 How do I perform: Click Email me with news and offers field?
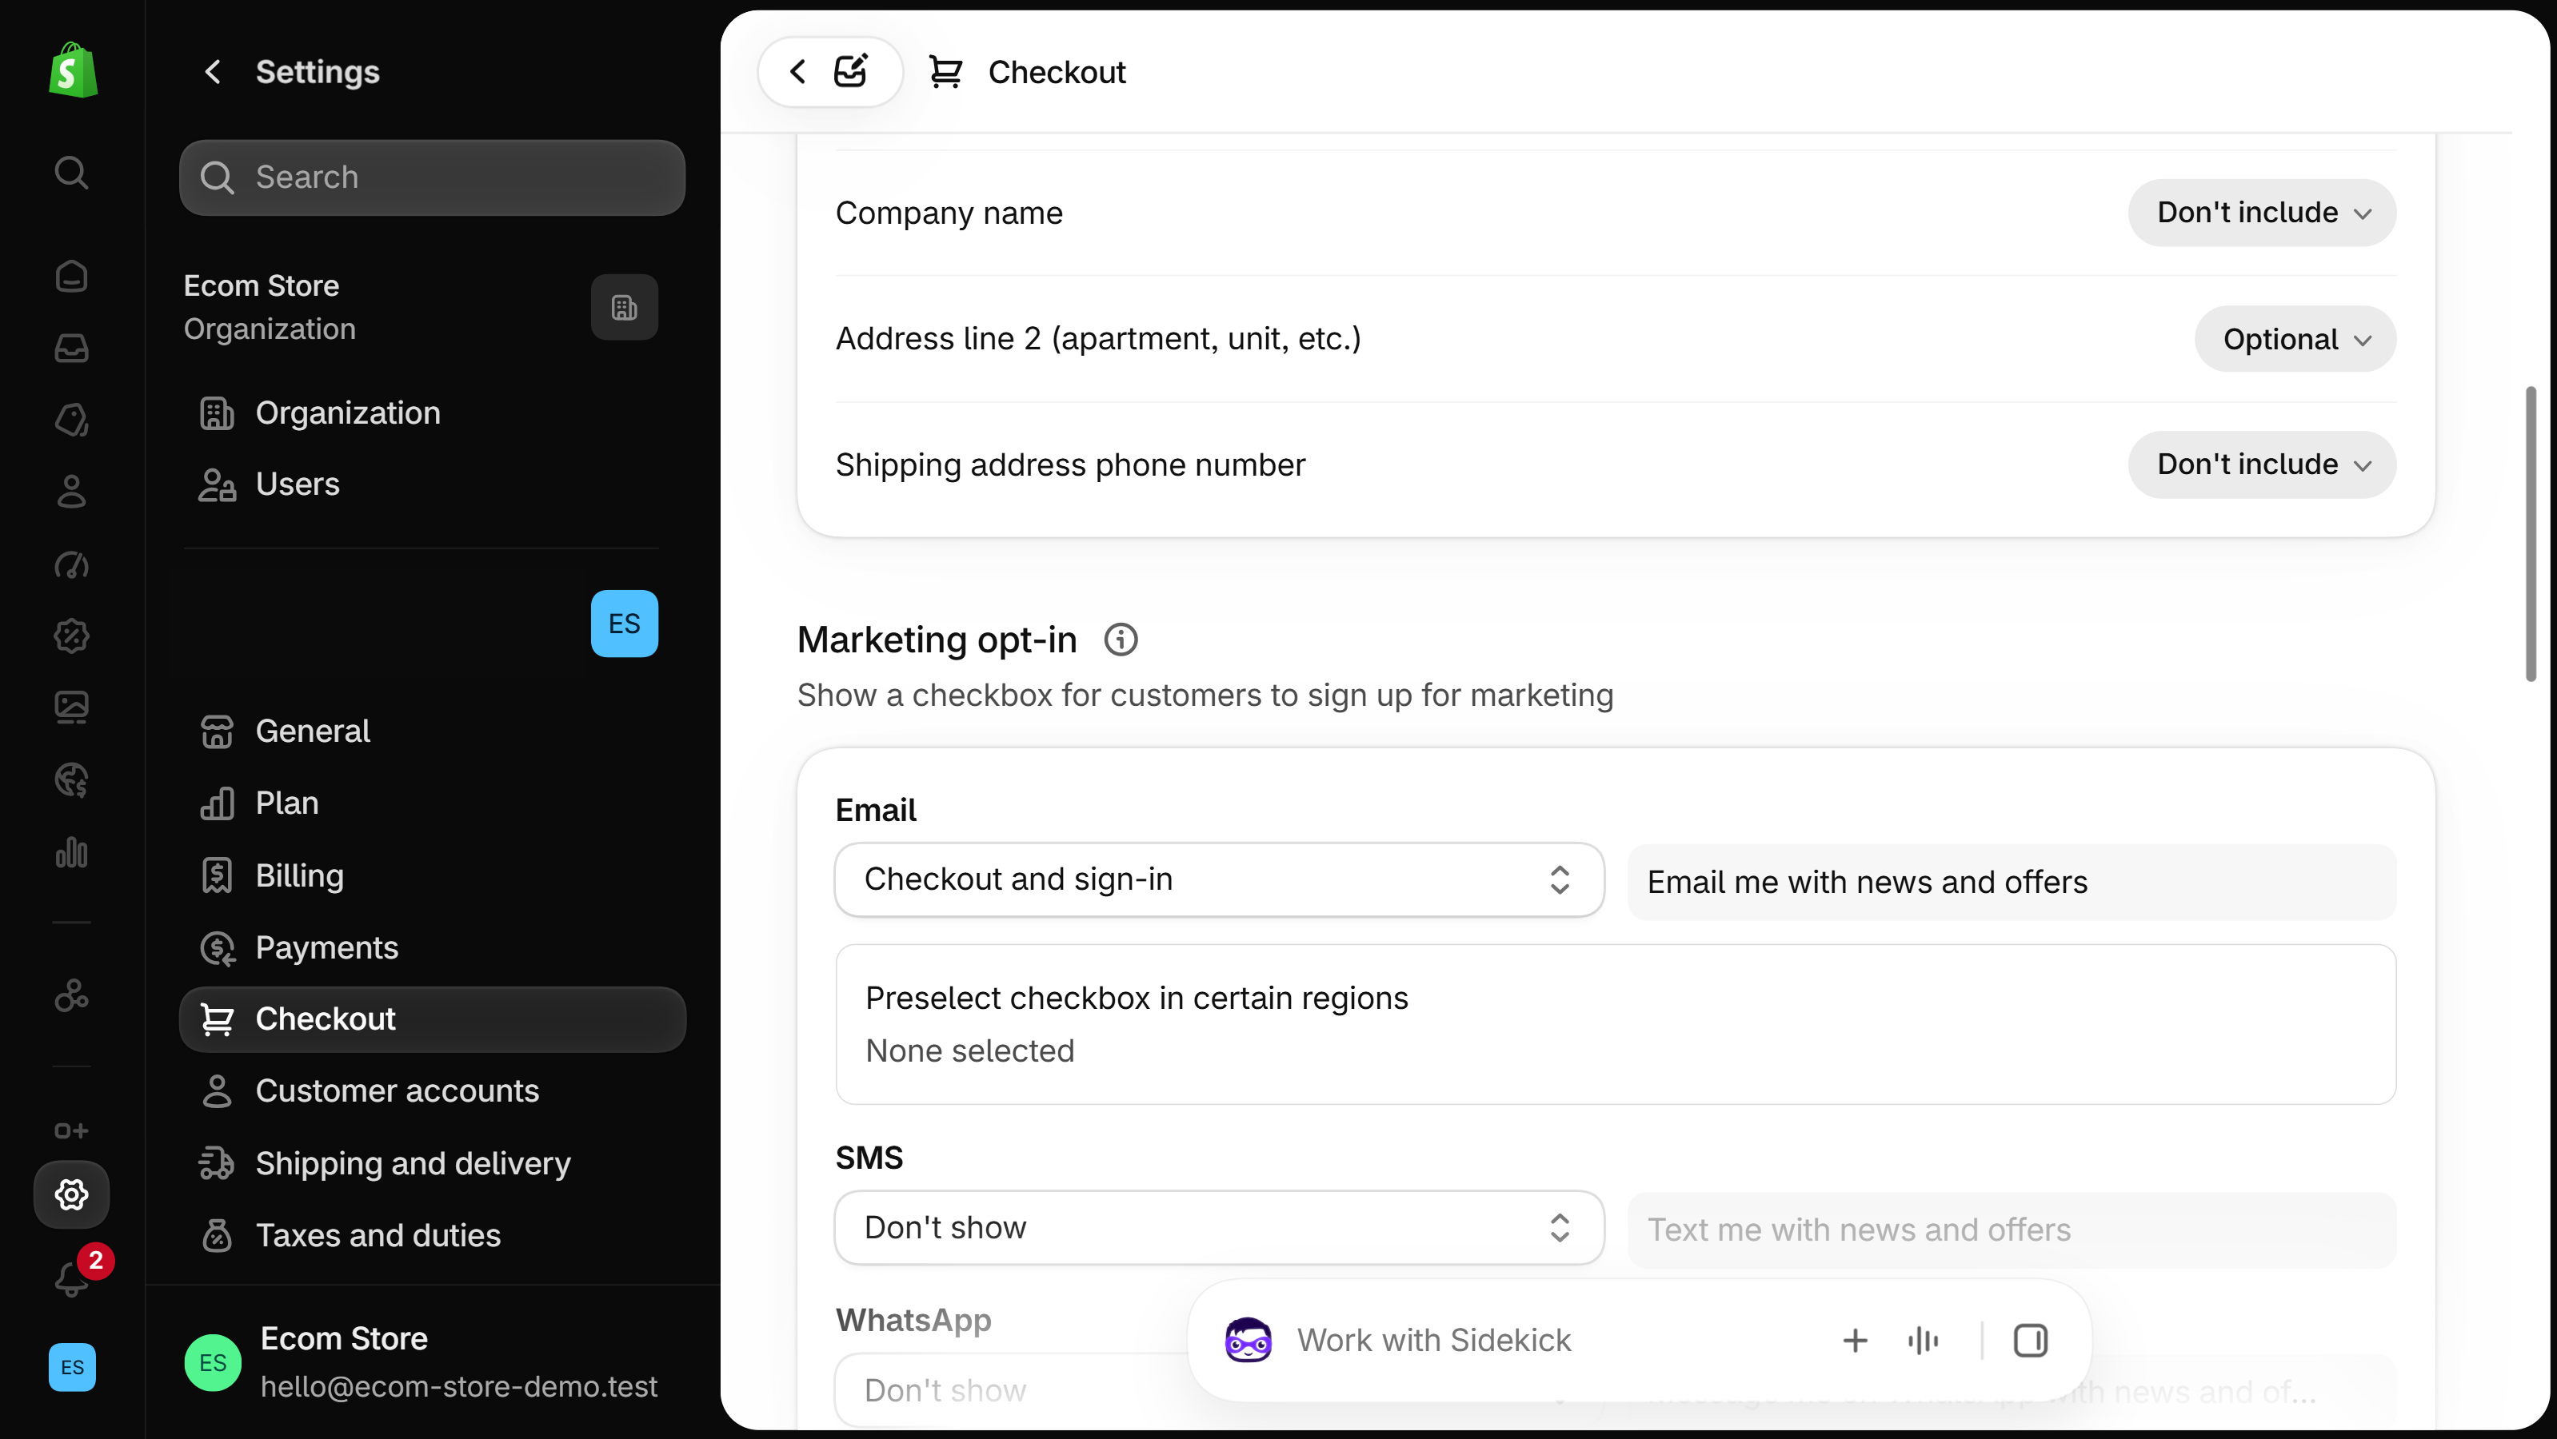coord(2011,883)
